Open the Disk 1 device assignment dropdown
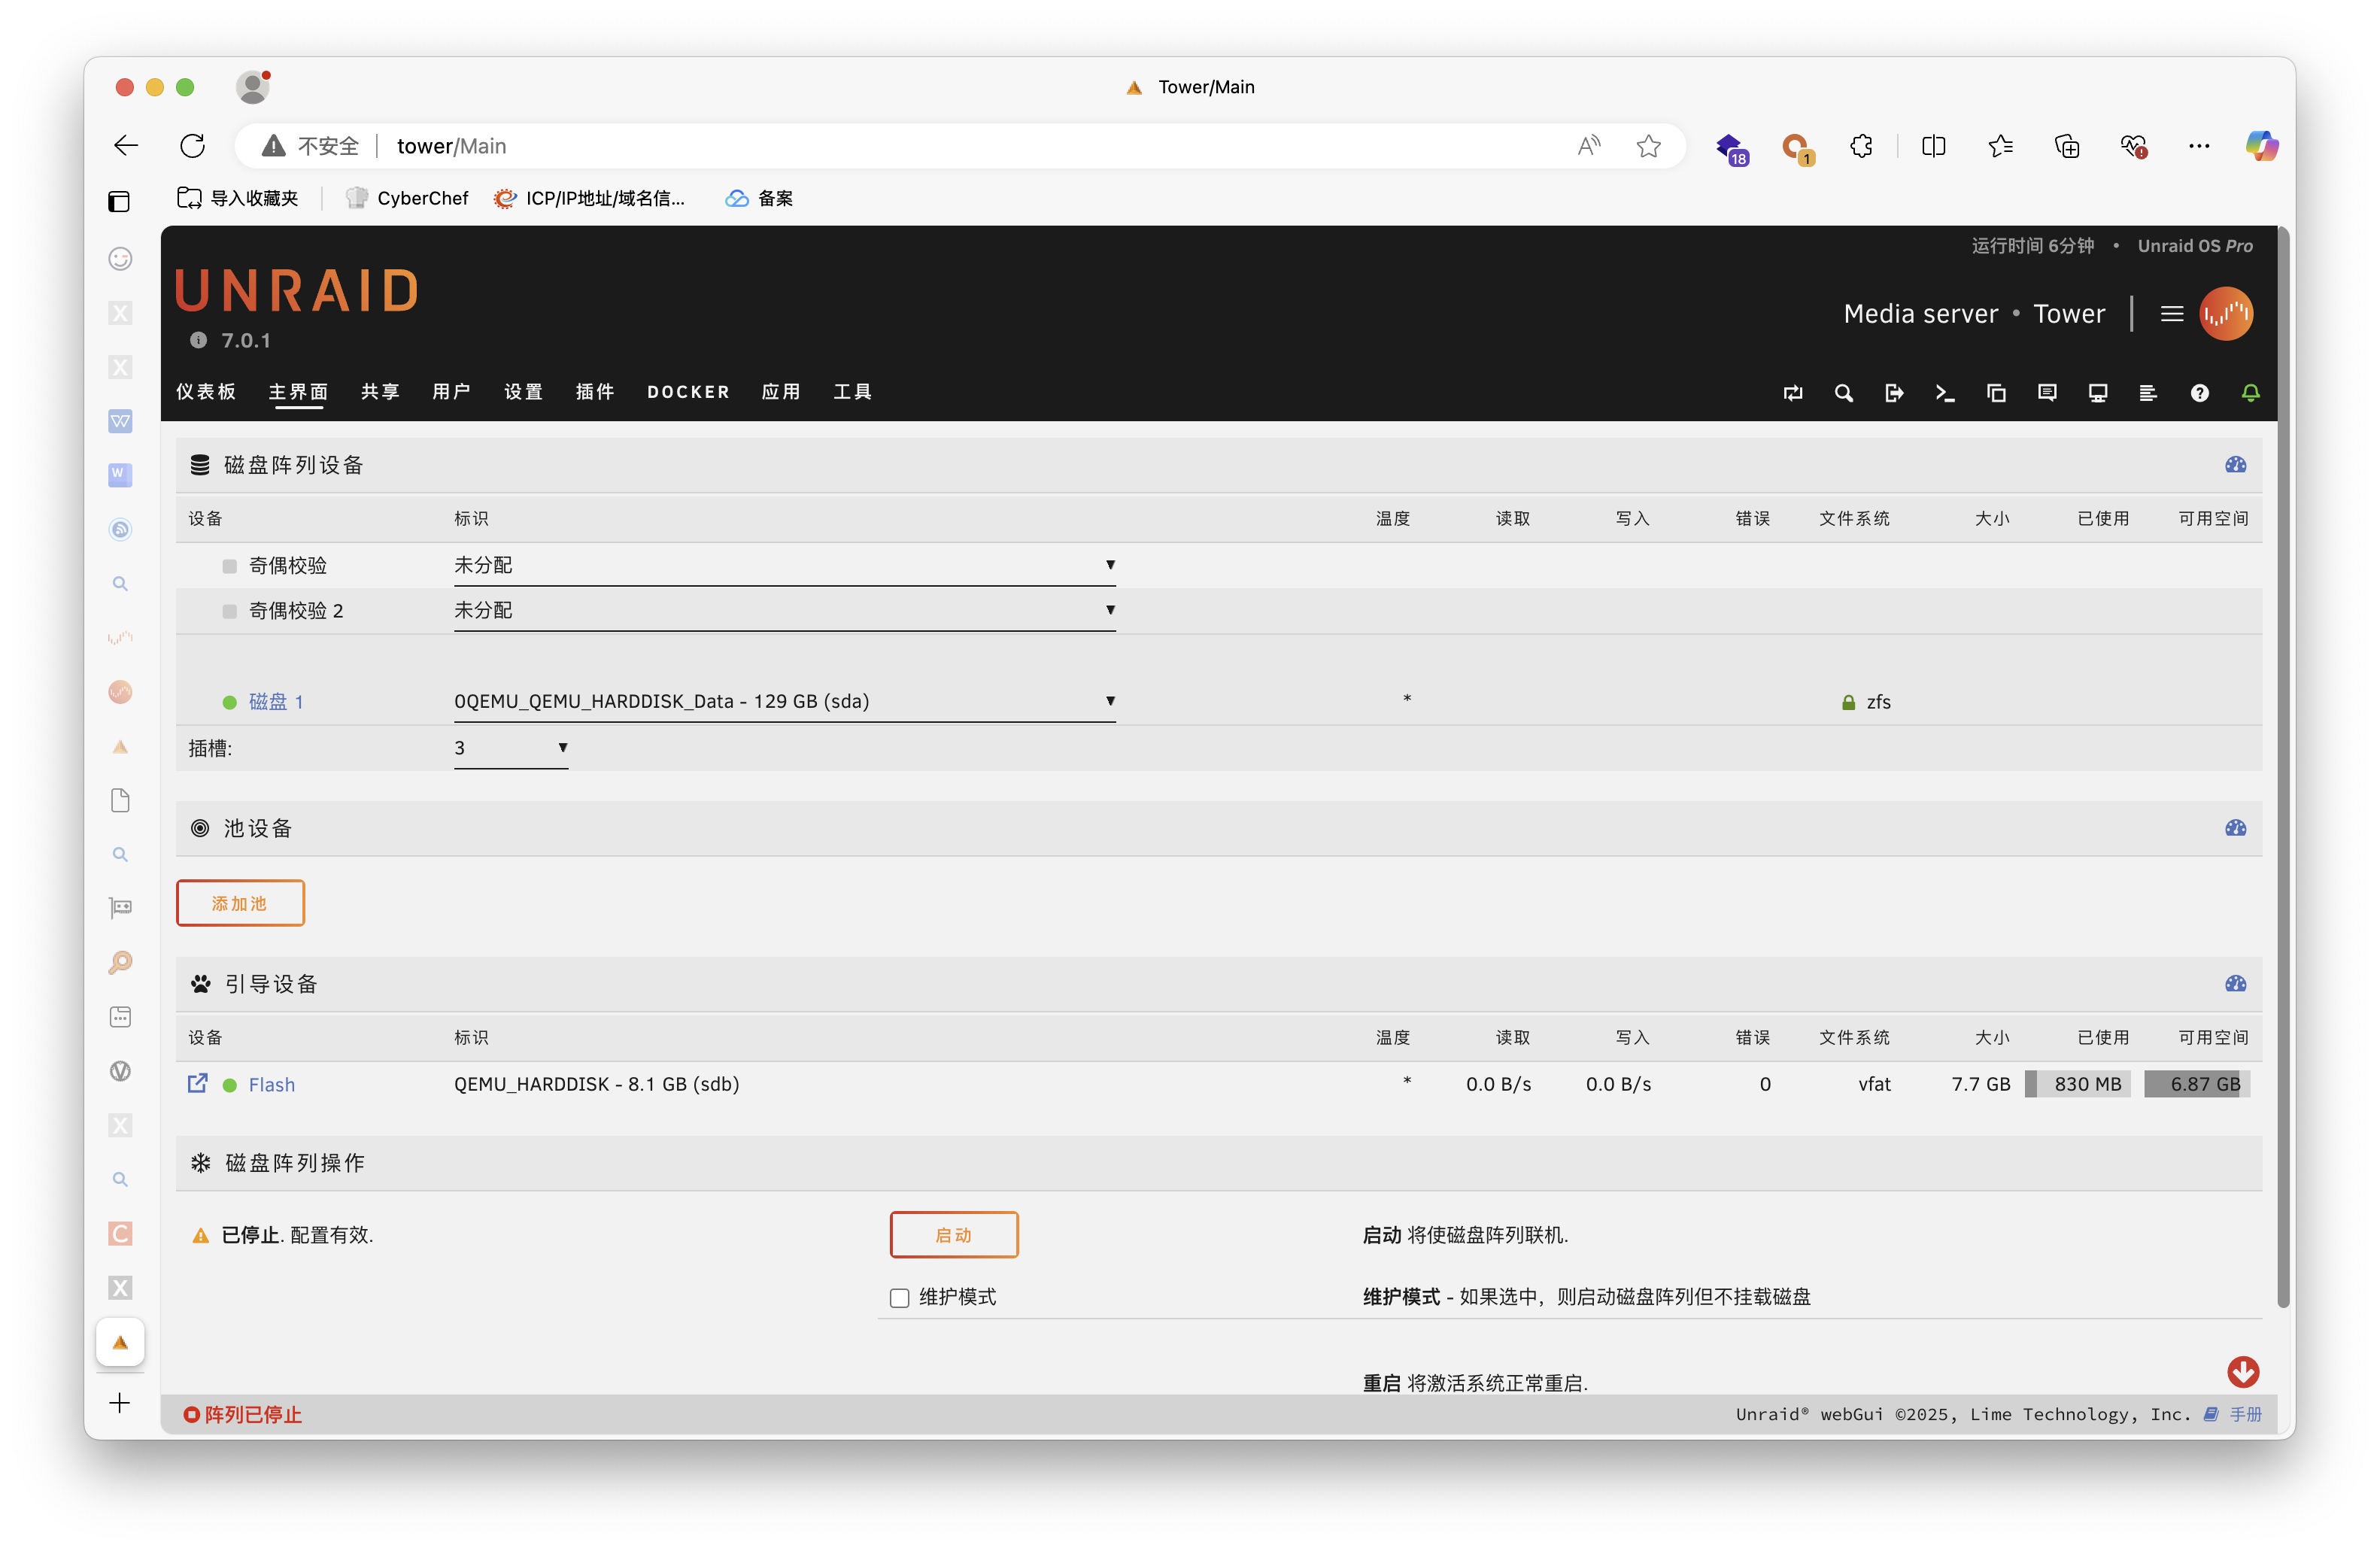2380x1551 pixels. pos(784,701)
